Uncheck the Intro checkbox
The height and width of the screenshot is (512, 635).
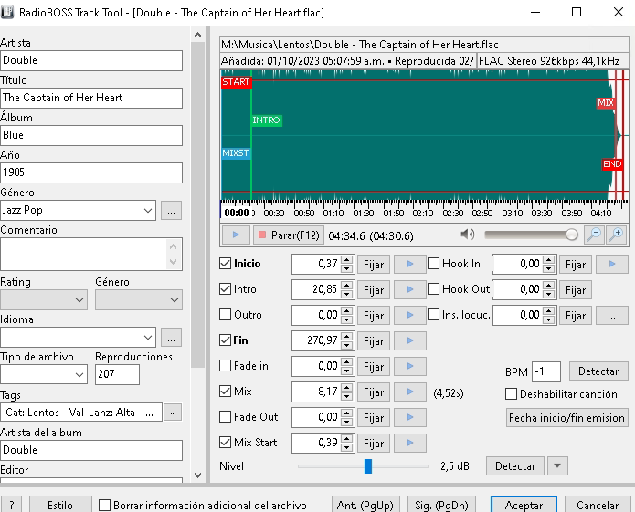[226, 289]
